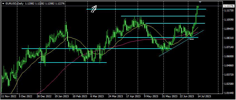Select the topmost cyan line near 1.11730
The height and width of the screenshot is (100, 236).
[x=146, y=9]
